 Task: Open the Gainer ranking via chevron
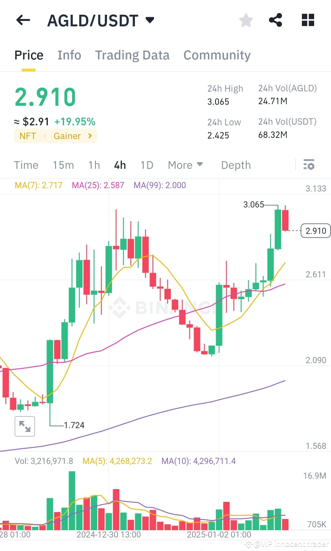[x=89, y=136]
